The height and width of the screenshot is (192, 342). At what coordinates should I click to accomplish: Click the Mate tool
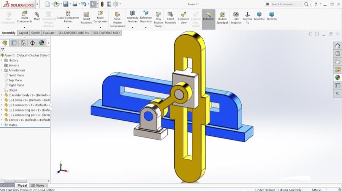click(37, 16)
